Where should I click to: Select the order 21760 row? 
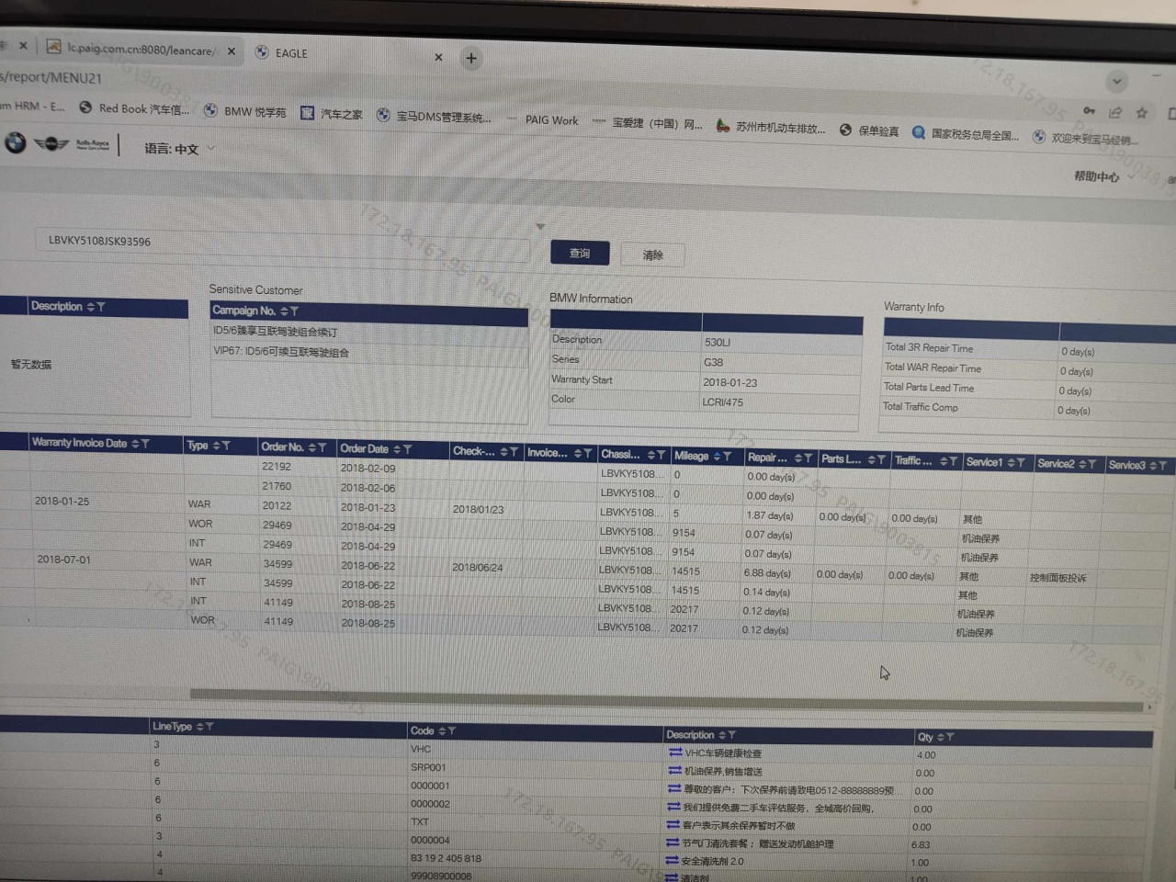pos(277,486)
